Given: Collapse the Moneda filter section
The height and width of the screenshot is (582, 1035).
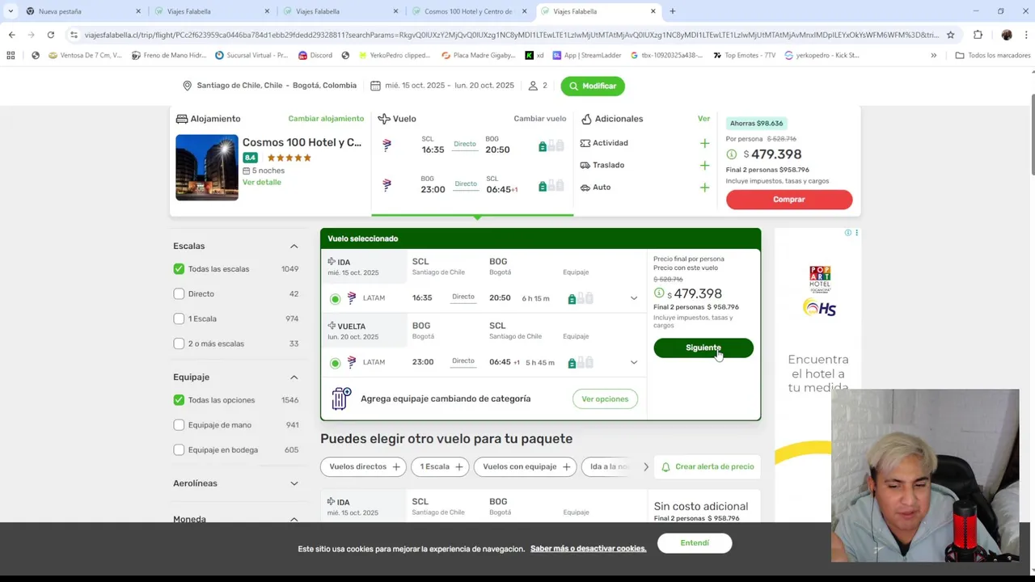Looking at the screenshot, I should 294,519.
